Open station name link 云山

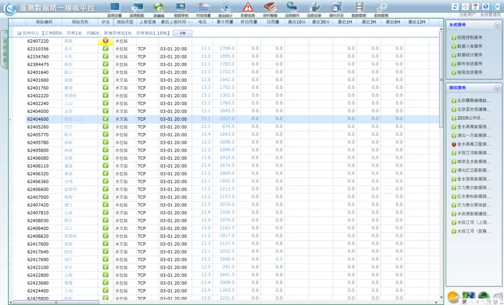coord(69,103)
